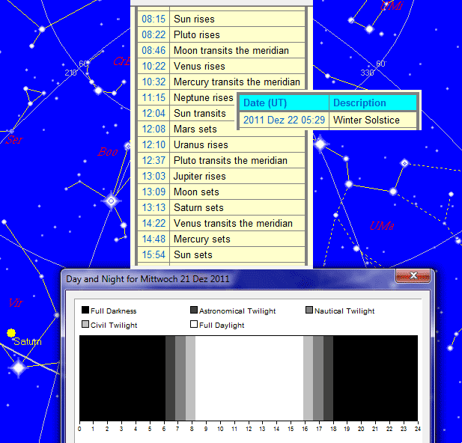The height and width of the screenshot is (443, 462).
Task: Click the 10:22 time for Venus rises
Action: click(154, 67)
